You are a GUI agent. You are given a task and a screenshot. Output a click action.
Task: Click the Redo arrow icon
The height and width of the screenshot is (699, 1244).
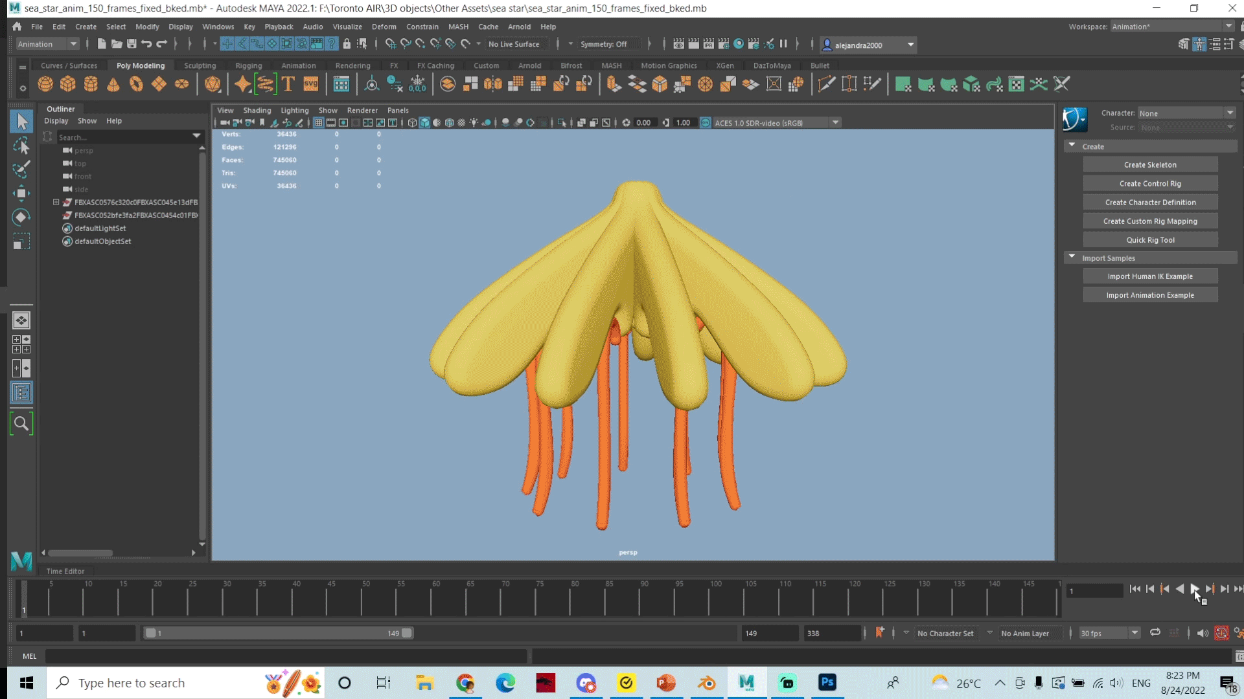(x=162, y=44)
